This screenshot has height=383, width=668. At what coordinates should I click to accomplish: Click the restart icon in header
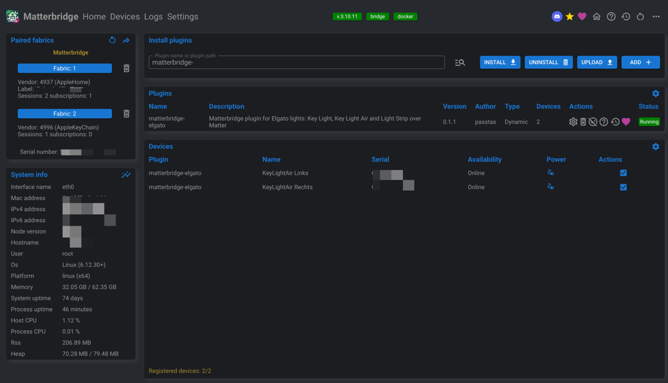(x=640, y=17)
